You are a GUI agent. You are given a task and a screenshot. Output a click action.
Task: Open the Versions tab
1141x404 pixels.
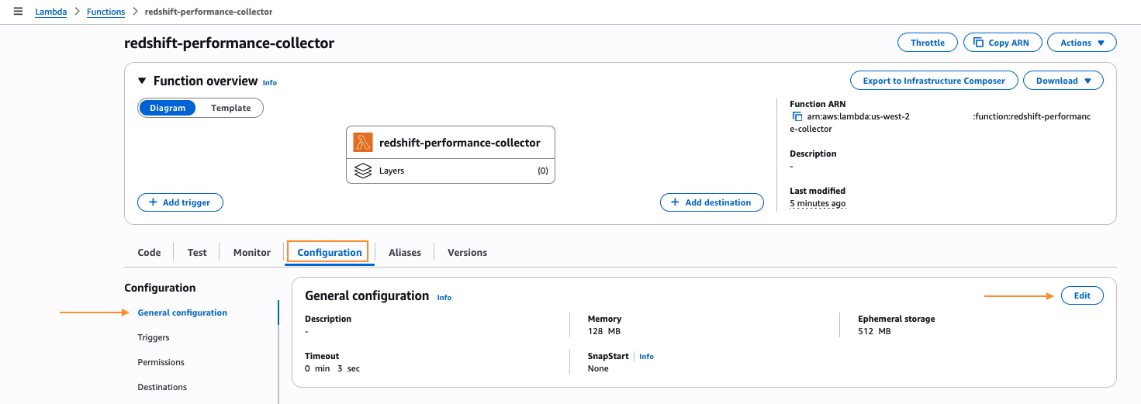click(467, 252)
